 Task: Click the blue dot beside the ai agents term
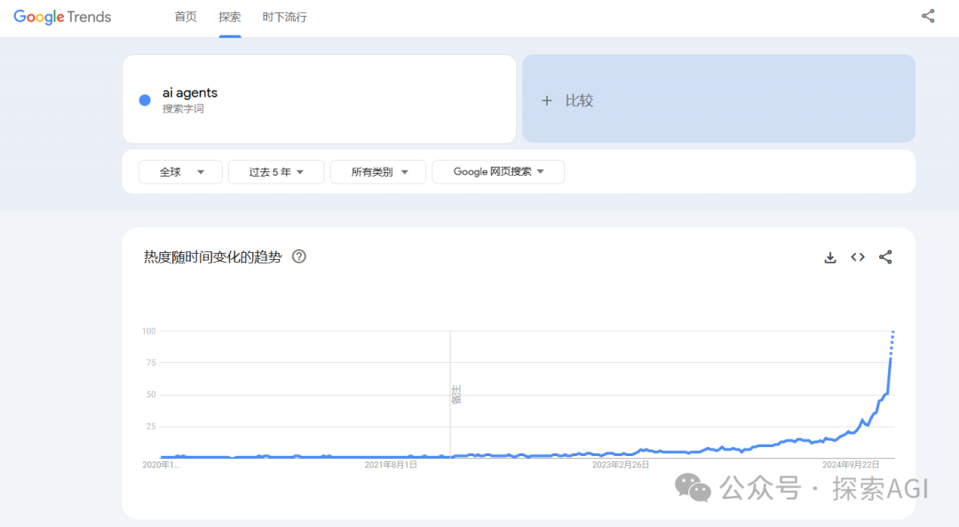point(144,98)
